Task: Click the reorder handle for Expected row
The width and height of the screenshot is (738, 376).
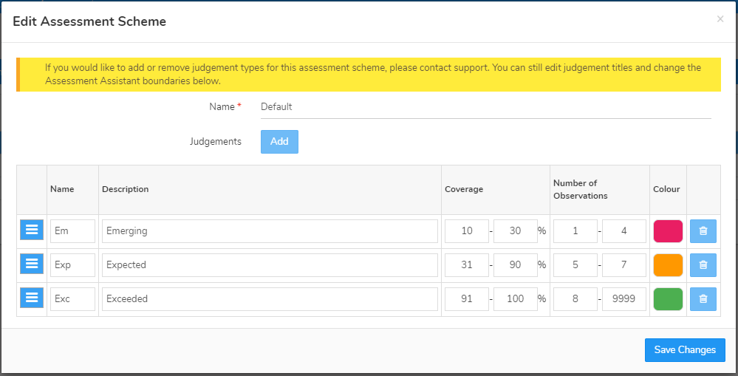Action: coord(32,264)
